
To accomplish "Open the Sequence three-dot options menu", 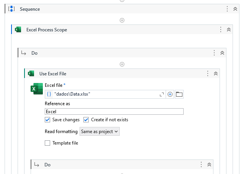I will tap(227, 9).
